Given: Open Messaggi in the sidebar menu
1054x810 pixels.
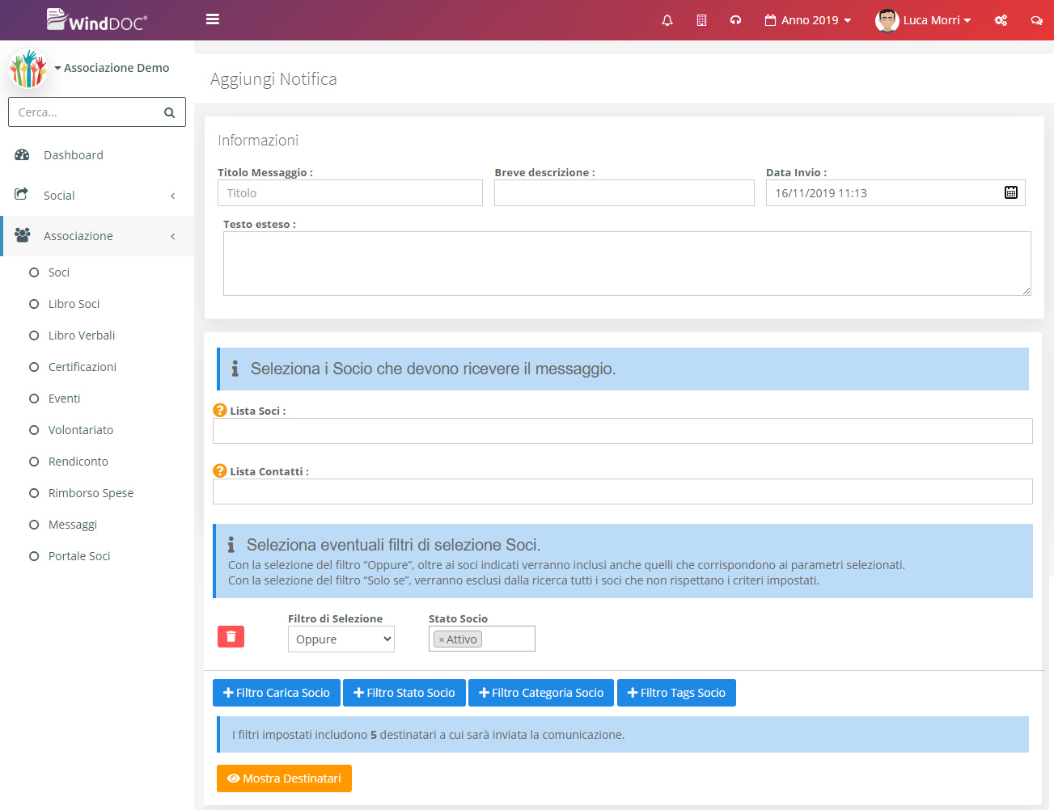Looking at the screenshot, I should [72, 525].
